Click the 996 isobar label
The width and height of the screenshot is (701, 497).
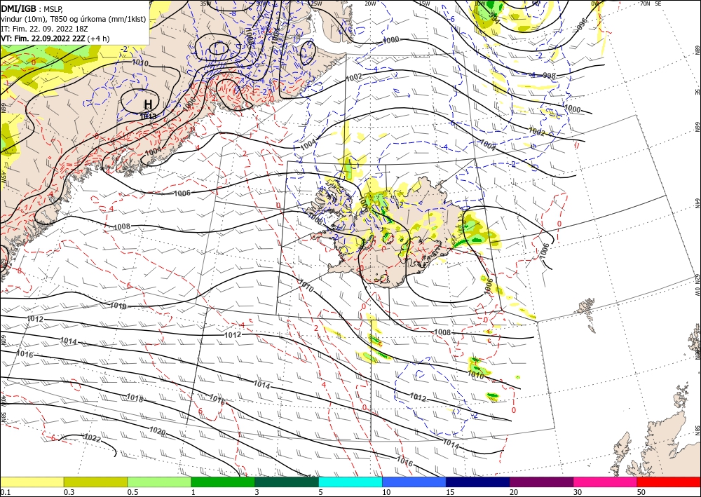[x=582, y=25]
